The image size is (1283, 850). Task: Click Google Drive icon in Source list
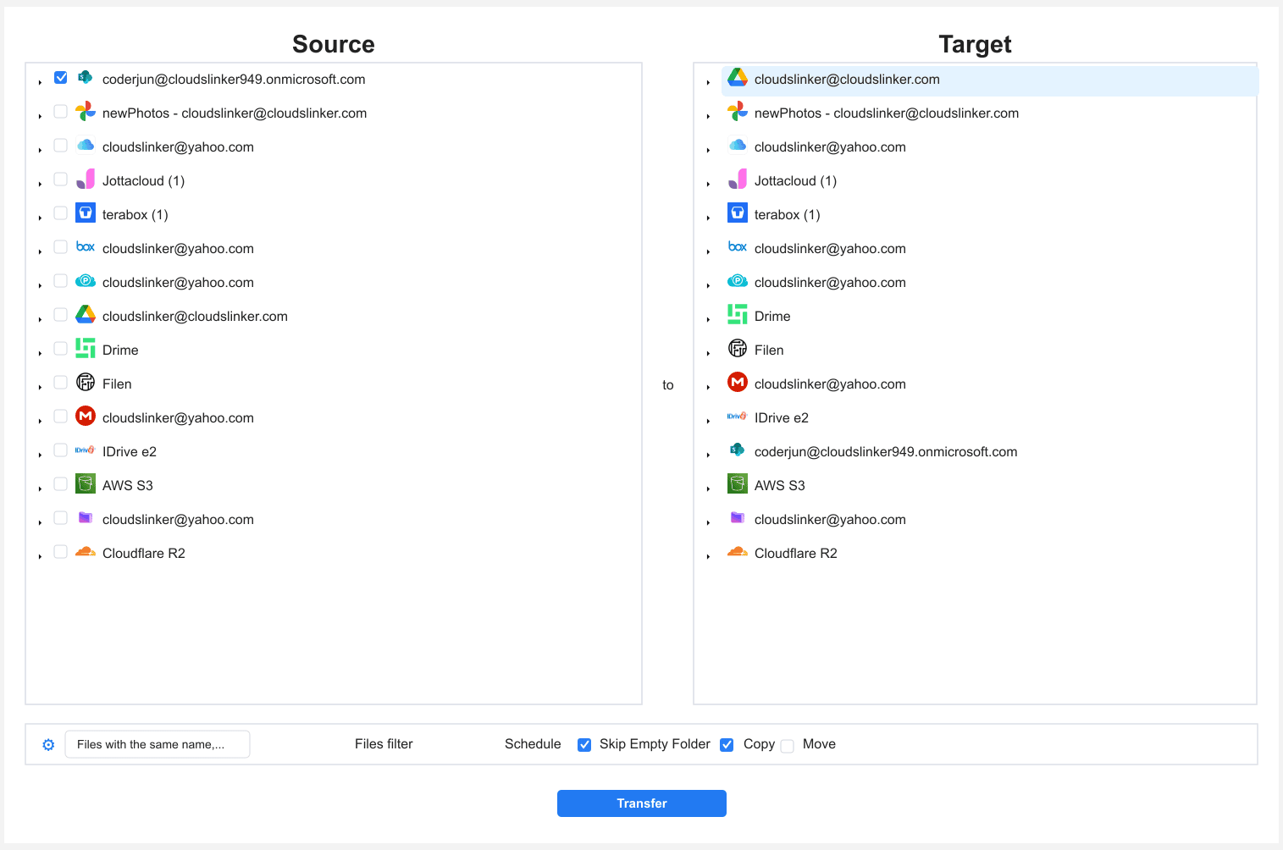(86, 315)
